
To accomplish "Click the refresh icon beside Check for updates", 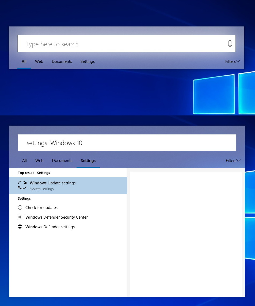I will tap(20, 207).
